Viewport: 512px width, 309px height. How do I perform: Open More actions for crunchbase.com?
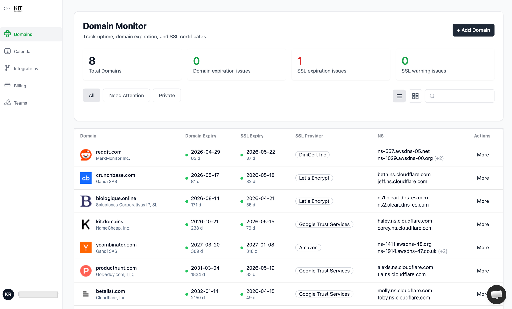click(483, 178)
